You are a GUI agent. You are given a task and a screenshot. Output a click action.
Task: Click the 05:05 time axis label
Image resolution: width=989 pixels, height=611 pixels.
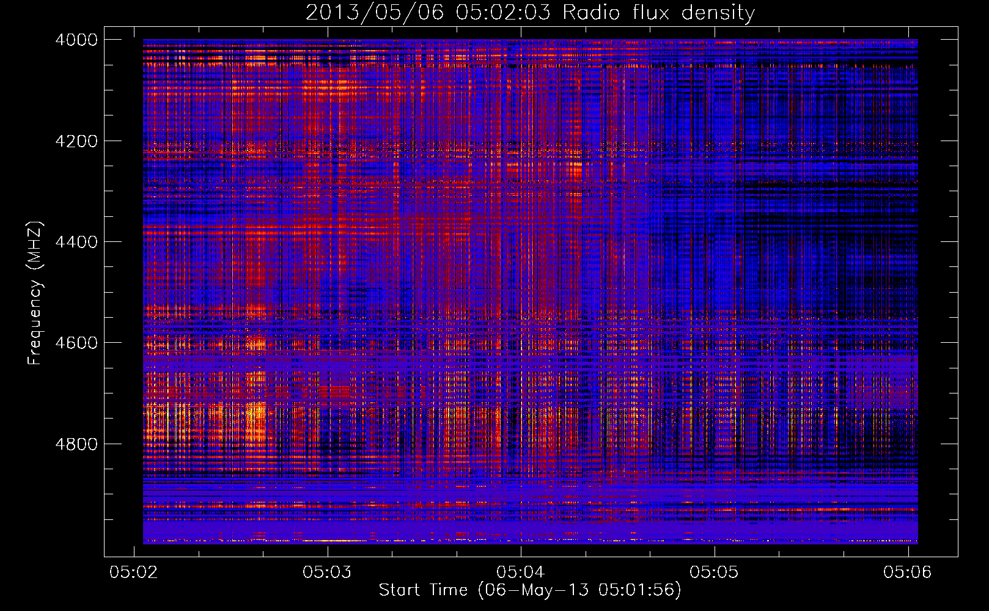click(714, 572)
